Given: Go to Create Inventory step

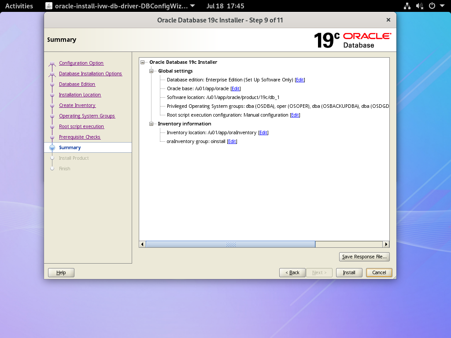Looking at the screenshot, I should tap(78, 106).
